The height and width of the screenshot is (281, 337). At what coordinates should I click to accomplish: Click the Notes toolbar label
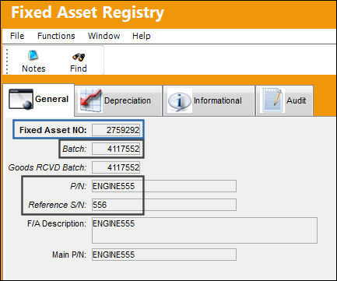point(33,68)
